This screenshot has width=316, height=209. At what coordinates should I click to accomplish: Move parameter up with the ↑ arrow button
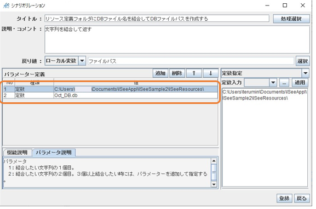click(194, 73)
